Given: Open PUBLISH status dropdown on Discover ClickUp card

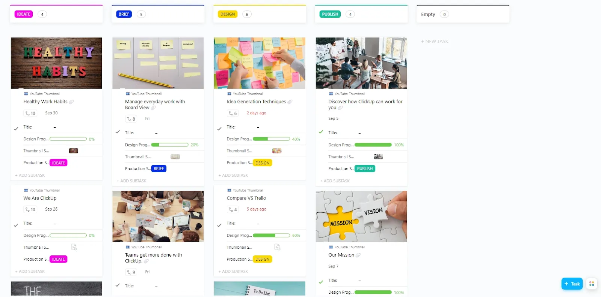Looking at the screenshot, I should [365, 169].
